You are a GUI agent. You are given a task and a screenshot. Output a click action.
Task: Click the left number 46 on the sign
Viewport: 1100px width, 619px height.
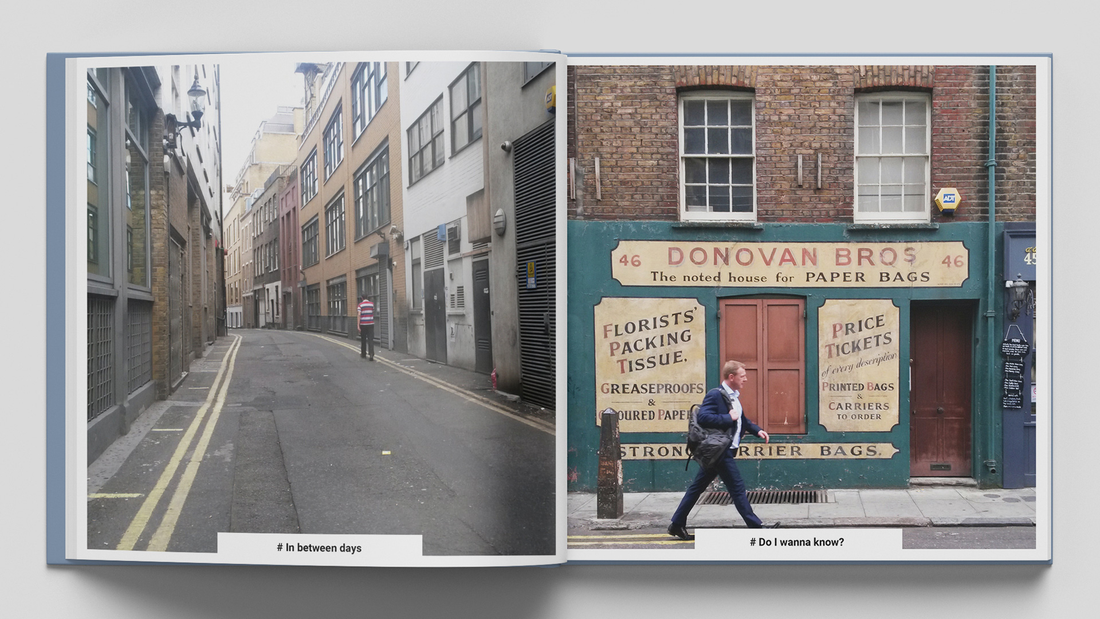(630, 260)
